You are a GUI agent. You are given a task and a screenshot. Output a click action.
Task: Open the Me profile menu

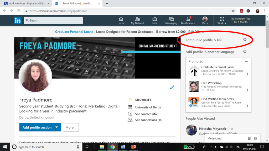tap(205, 21)
